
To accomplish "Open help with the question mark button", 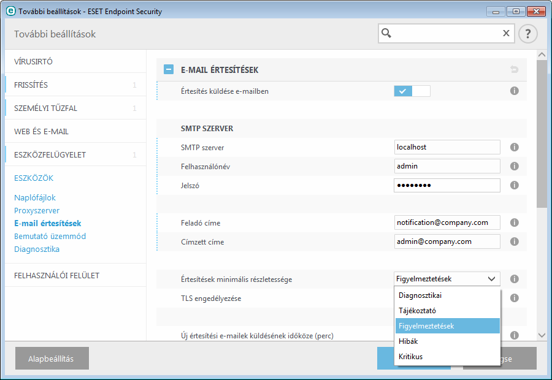I will point(527,34).
